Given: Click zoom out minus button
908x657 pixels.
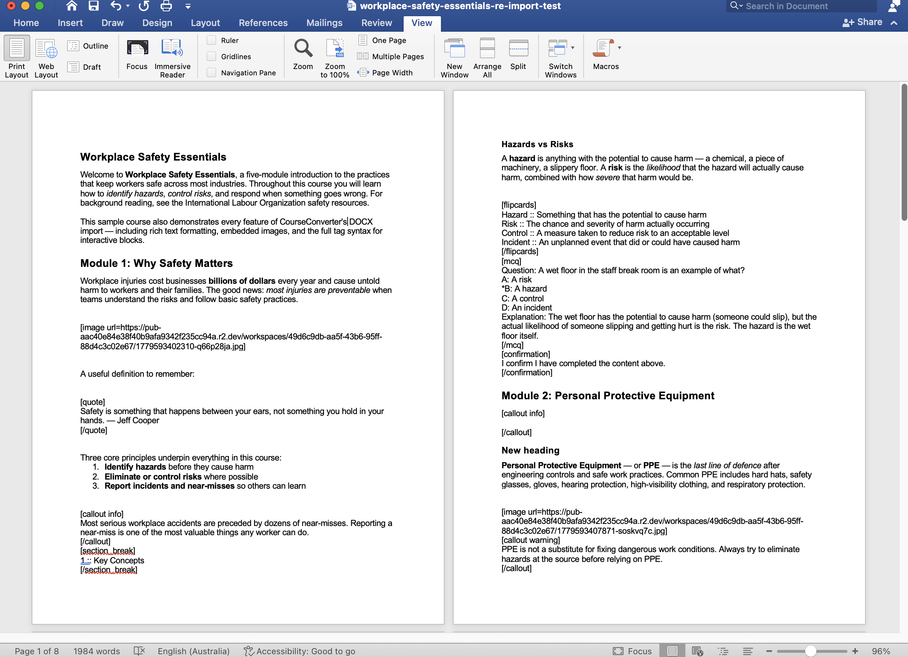Looking at the screenshot, I should pos(769,651).
